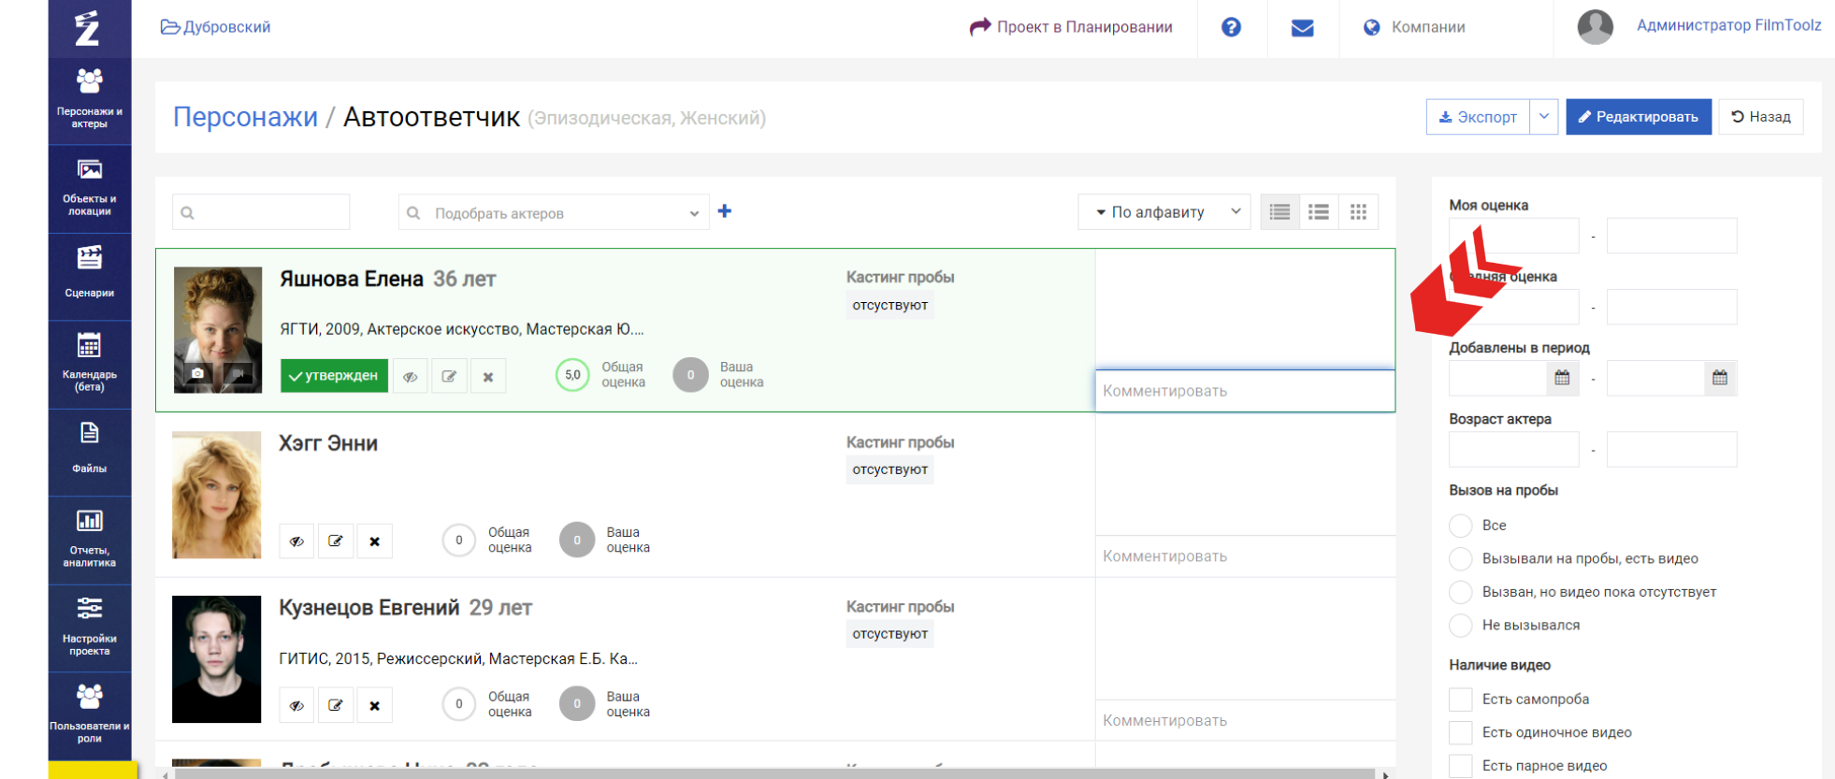
Task: Click edit icon for Яшнова Елена
Action: [x=449, y=377]
